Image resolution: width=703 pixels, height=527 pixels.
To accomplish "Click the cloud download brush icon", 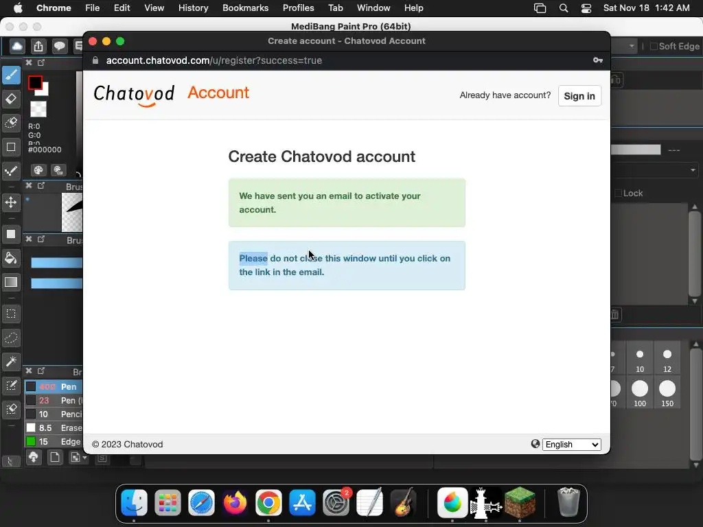I will pyautogui.click(x=34, y=458).
